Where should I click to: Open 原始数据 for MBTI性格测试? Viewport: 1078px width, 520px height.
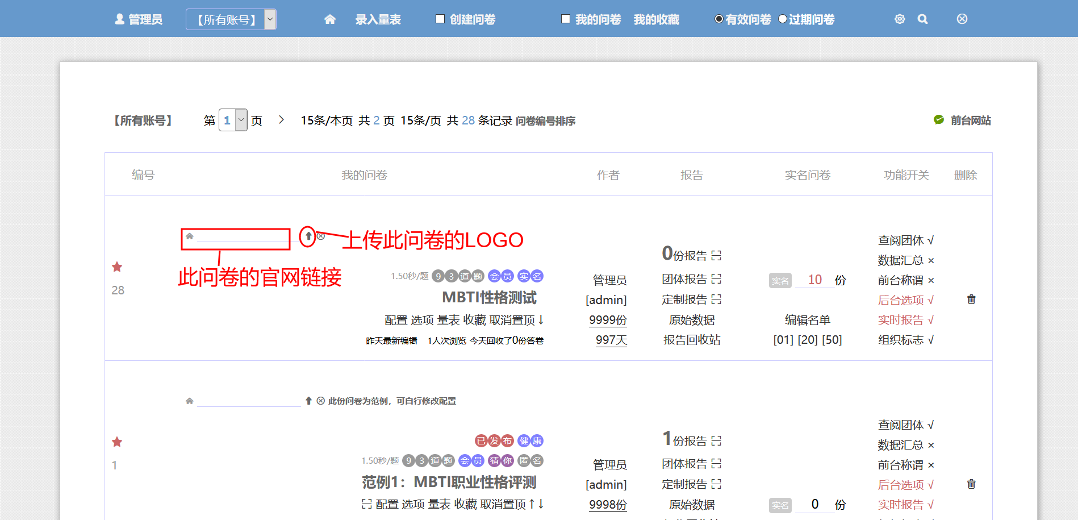[692, 320]
